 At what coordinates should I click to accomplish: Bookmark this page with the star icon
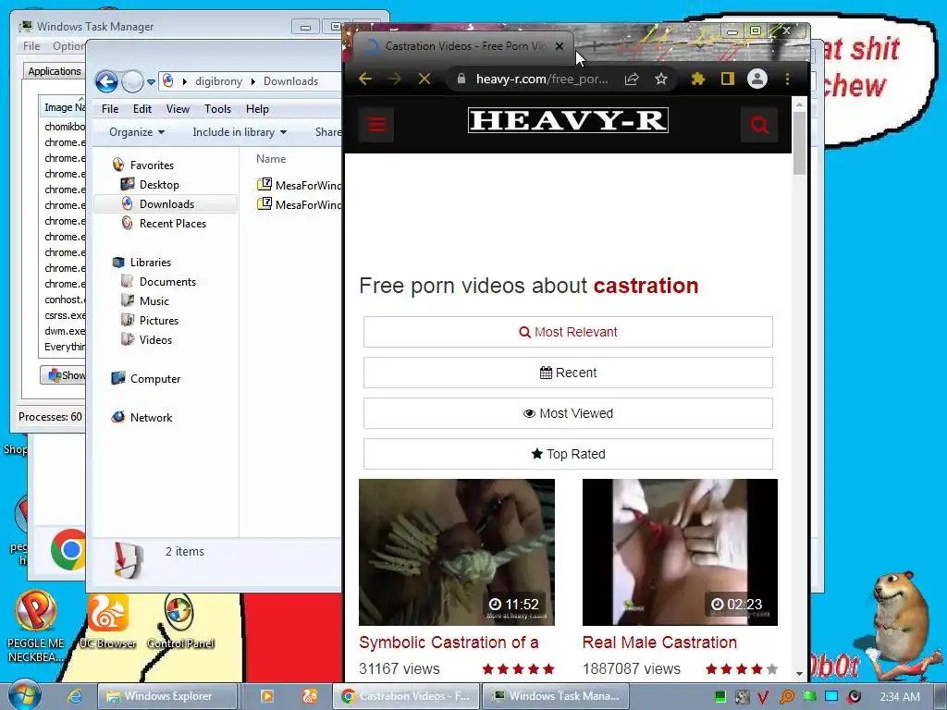pos(661,80)
